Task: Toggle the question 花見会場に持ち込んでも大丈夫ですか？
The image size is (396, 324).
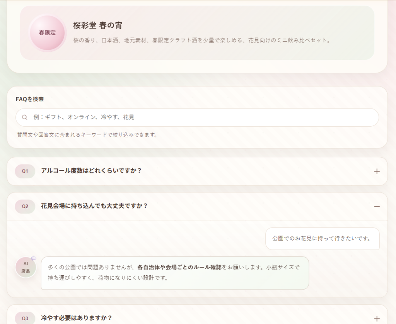Action: [x=94, y=206]
